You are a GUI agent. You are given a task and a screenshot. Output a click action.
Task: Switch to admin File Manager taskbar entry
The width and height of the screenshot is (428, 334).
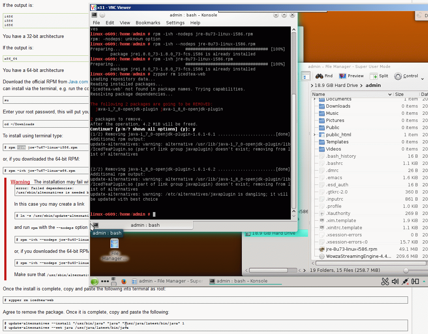(x=167, y=281)
